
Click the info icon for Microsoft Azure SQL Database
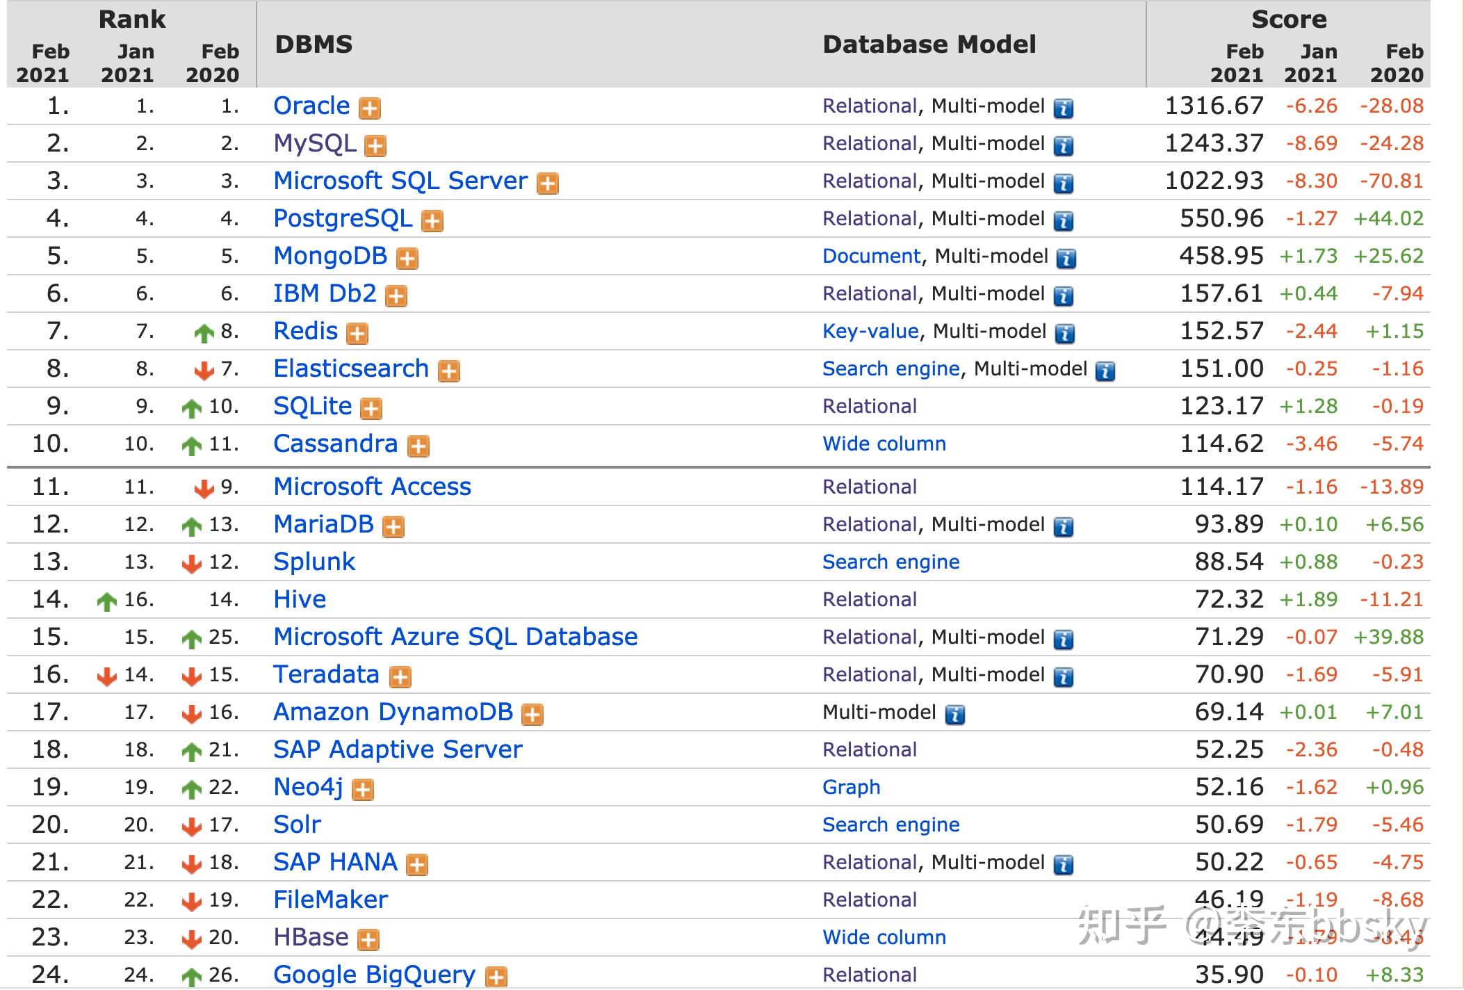click(1064, 640)
